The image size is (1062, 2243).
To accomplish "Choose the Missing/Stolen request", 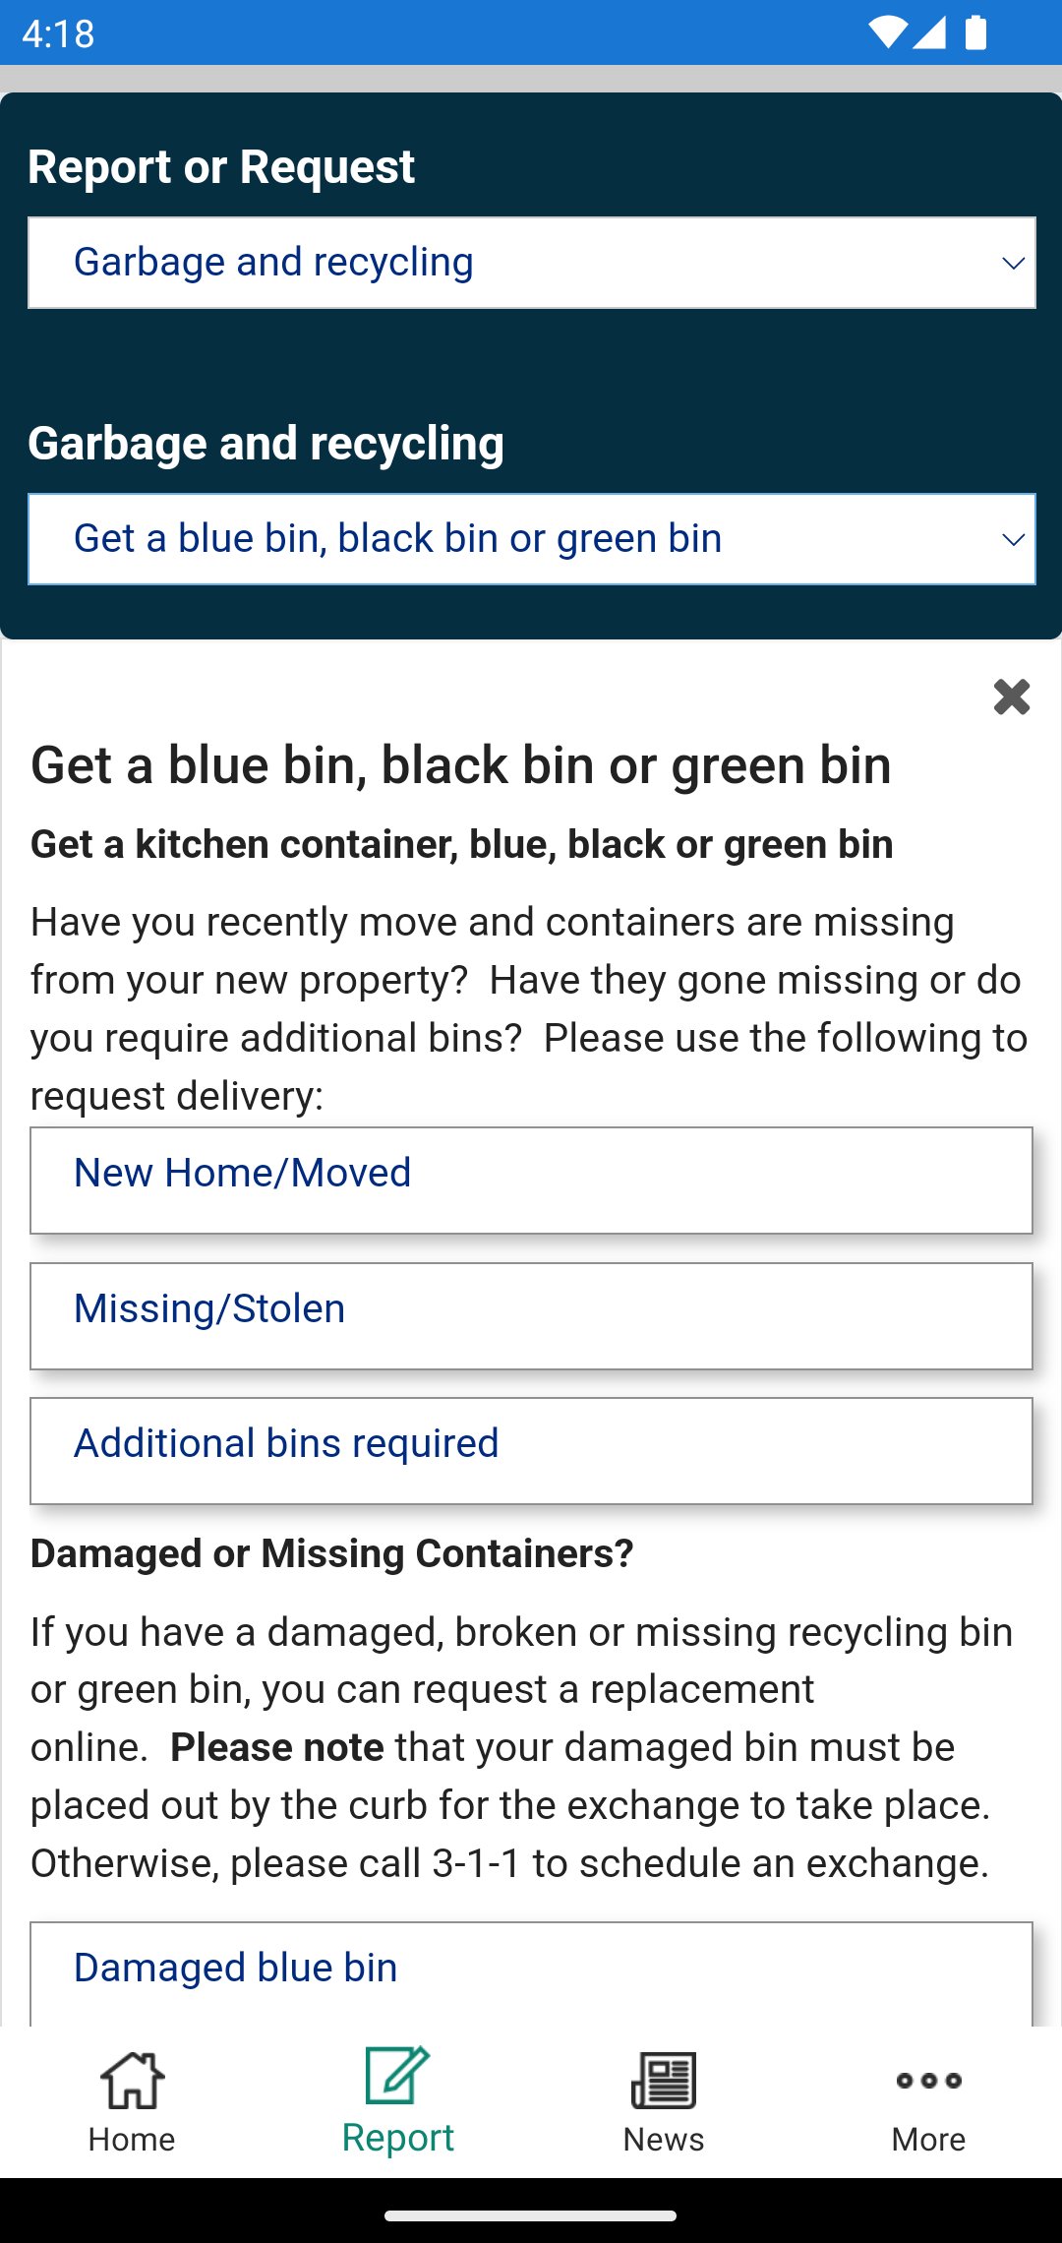I will [x=531, y=1315].
